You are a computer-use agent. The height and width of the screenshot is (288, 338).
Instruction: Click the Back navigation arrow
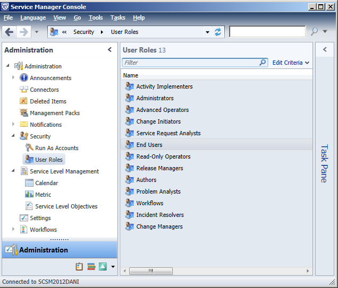pyautogui.click(x=9, y=32)
